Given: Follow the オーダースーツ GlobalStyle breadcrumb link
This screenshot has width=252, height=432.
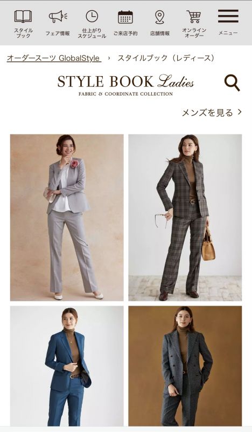Looking at the screenshot, I should pyautogui.click(x=54, y=58).
